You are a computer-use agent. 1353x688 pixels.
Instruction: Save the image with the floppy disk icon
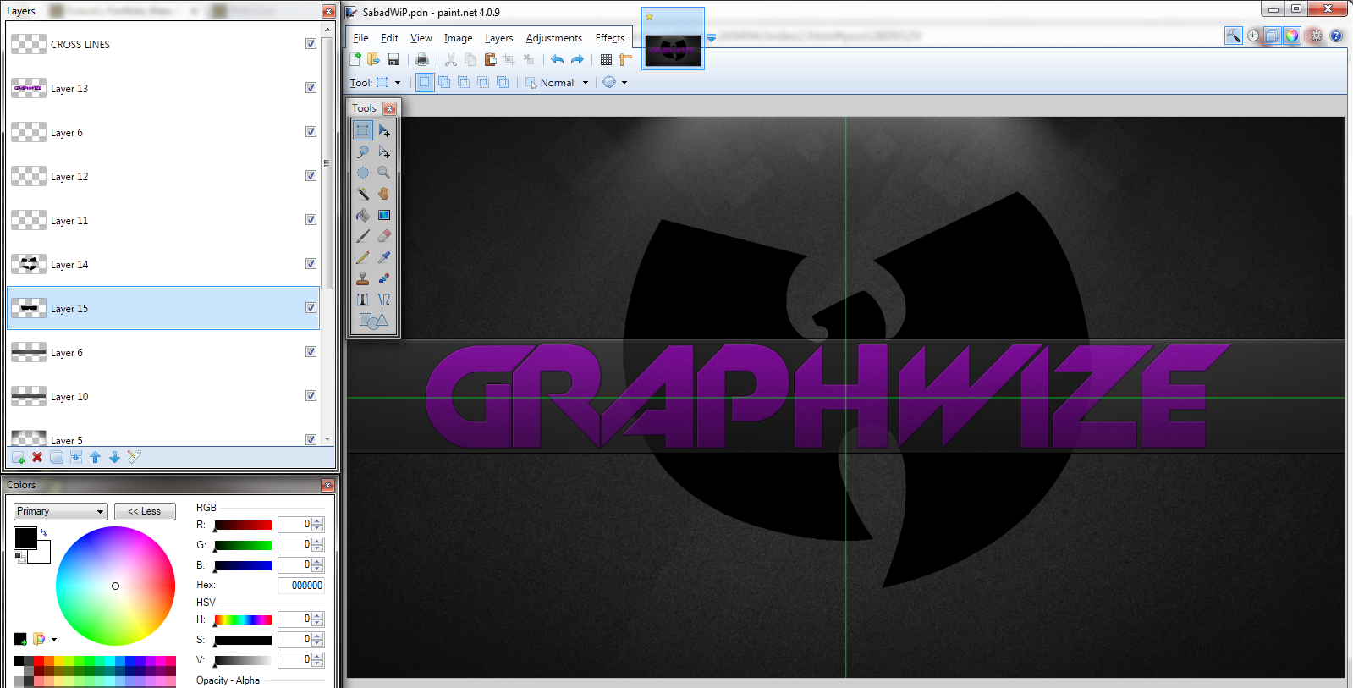(393, 59)
